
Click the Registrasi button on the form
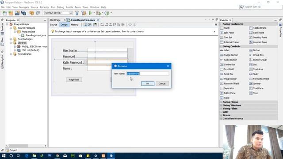[x=74, y=79]
